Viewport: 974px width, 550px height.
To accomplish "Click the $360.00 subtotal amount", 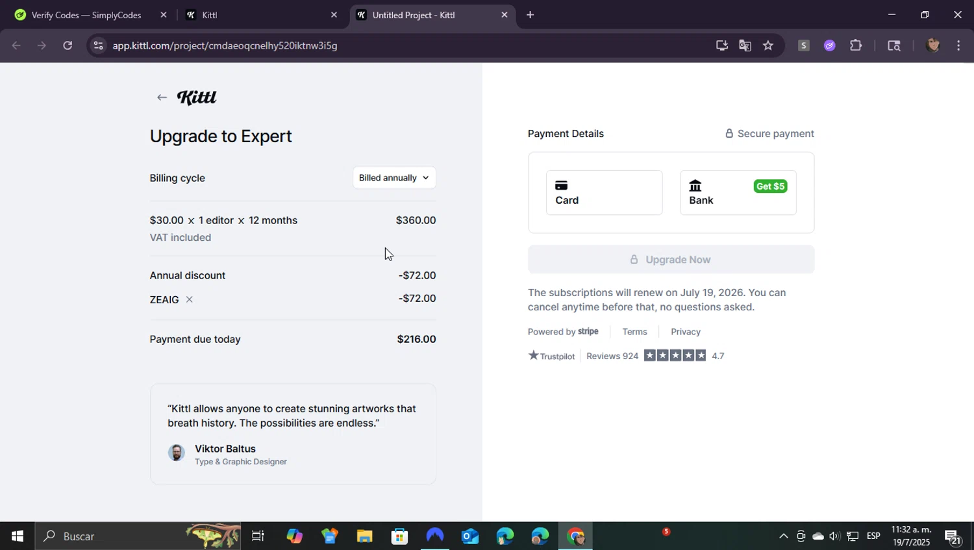I will (416, 221).
